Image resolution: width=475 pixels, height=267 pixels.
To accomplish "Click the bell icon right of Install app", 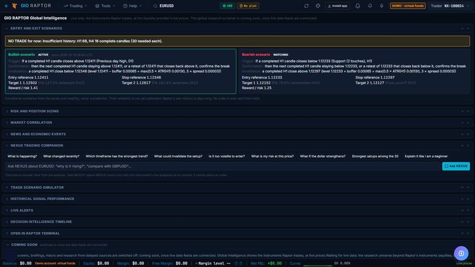I will pyautogui.click(x=358, y=6).
